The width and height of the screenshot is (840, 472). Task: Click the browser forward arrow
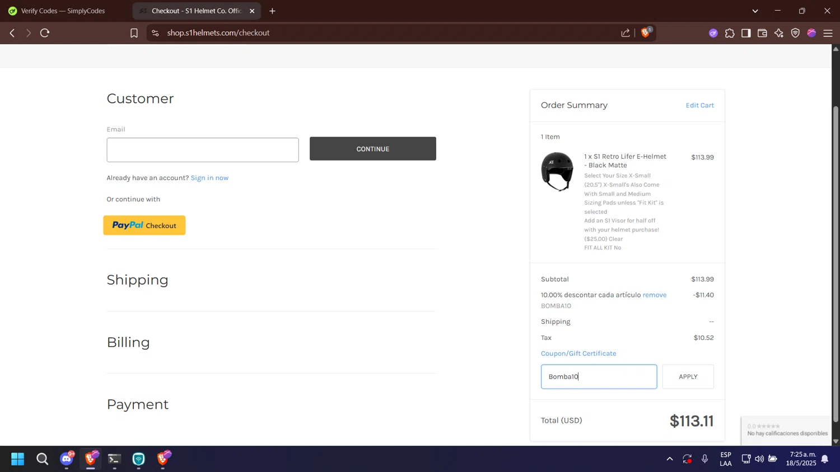point(29,33)
